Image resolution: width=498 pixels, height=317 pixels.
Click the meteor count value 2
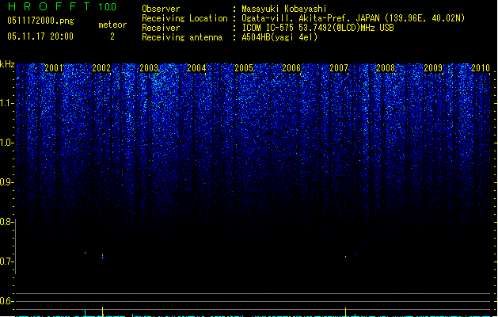pos(112,36)
